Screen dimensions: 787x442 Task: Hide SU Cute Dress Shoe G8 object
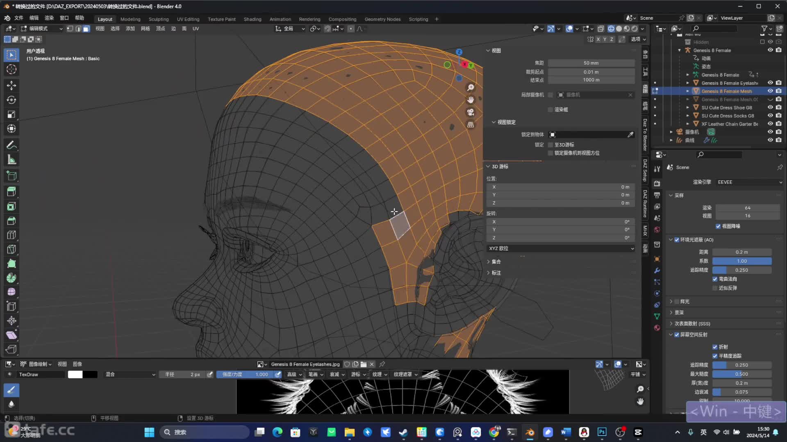770,107
